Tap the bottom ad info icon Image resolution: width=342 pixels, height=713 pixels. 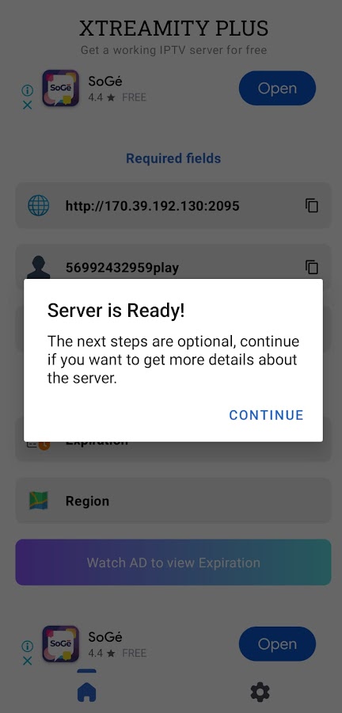point(27,646)
